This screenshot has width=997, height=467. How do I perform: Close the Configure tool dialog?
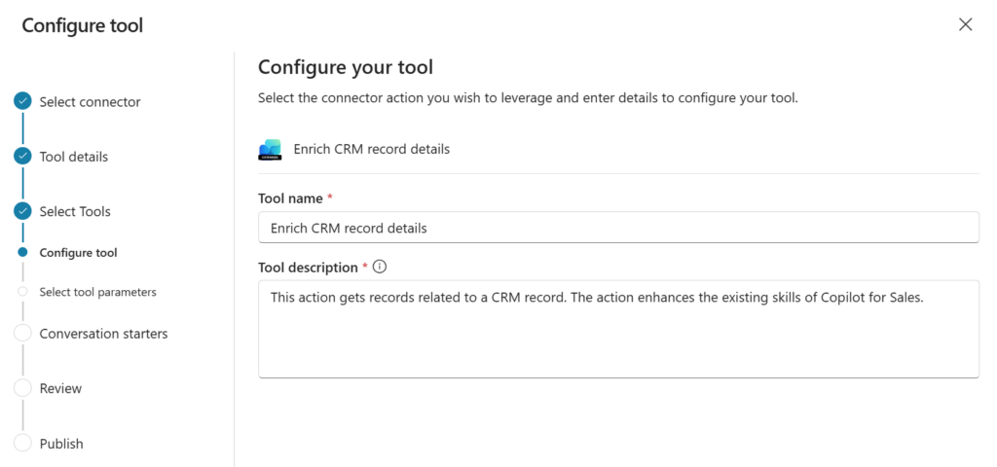click(965, 24)
